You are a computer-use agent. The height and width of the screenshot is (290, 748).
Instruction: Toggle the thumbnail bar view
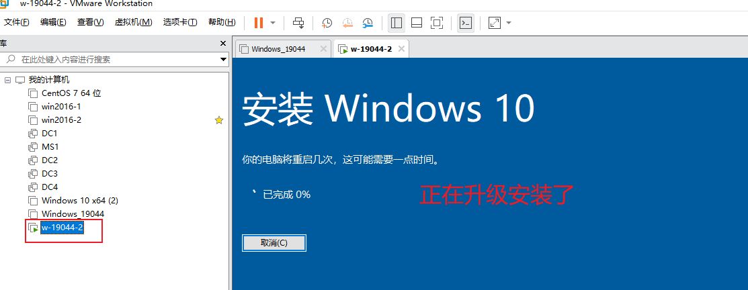[417, 23]
